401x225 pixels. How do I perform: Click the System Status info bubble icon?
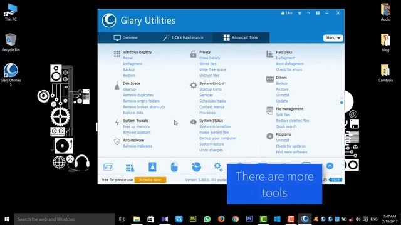[194, 122]
